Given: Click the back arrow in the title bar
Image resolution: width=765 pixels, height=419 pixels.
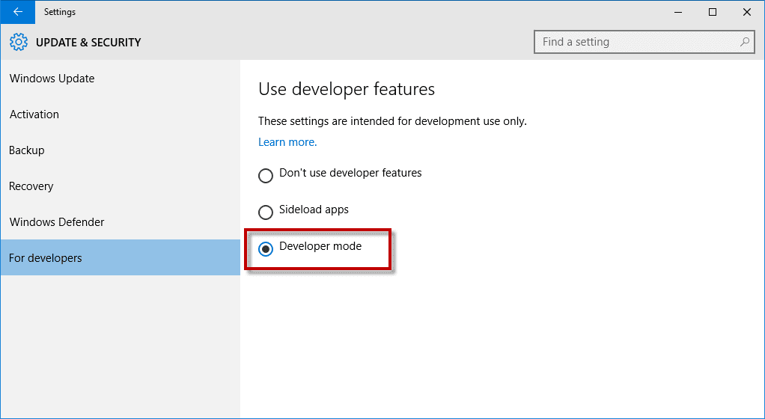Looking at the screenshot, I should point(17,12).
